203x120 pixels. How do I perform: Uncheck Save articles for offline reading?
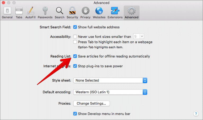click(x=75, y=56)
